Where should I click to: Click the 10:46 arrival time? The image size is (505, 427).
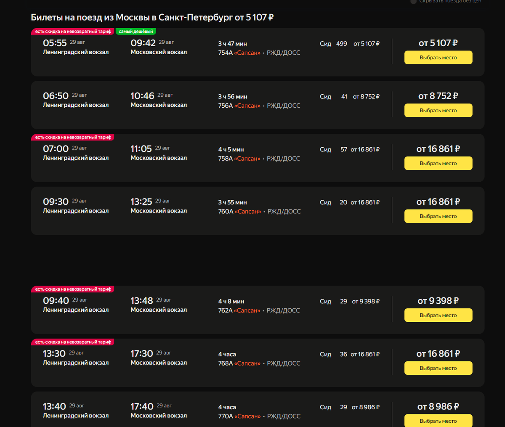tap(142, 96)
